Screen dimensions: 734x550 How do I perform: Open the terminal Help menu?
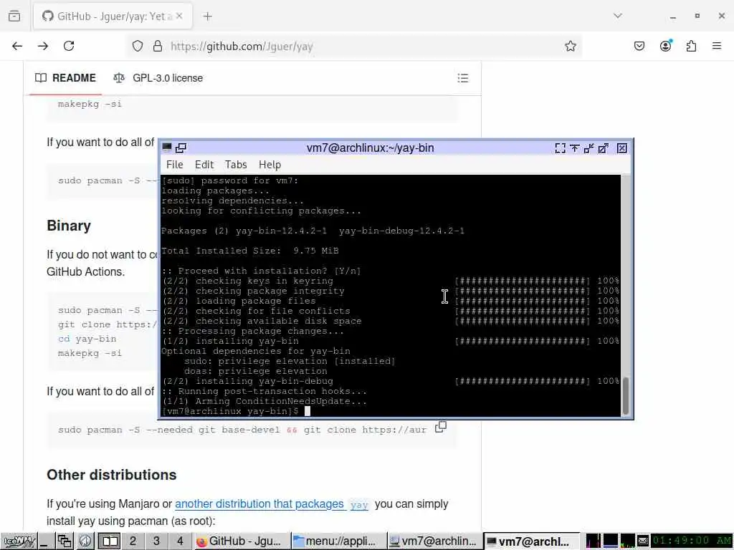tap(270, 165)
